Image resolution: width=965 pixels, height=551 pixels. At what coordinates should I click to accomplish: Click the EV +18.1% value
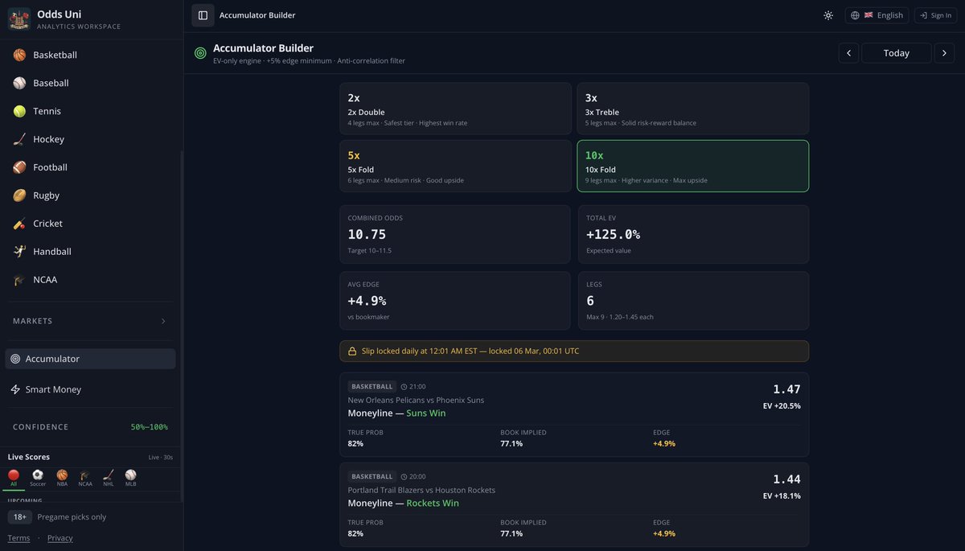pyautogui.click(x=782, y=496)
